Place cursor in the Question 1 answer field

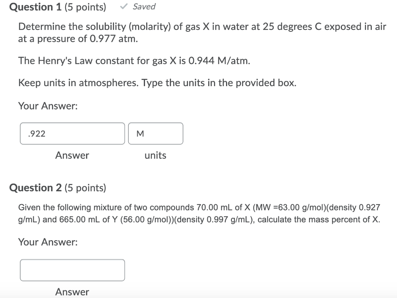[x=72, y=133]
